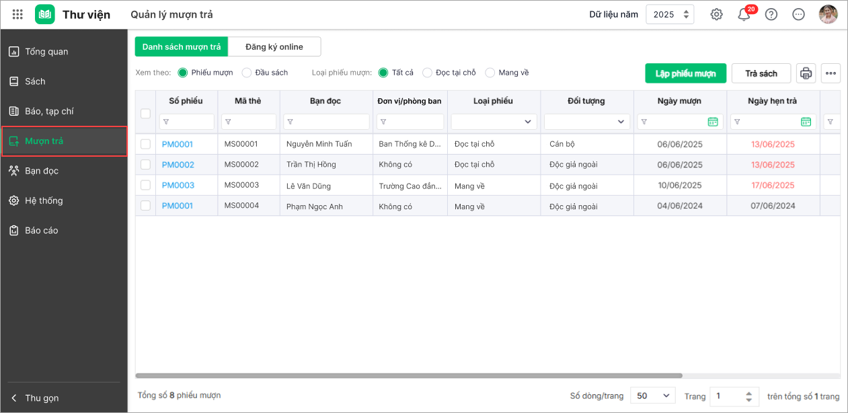Tick the checkbox for Trần Thị Hồng row
This screenshot has width=848, height=413.
tap(145, 165)
